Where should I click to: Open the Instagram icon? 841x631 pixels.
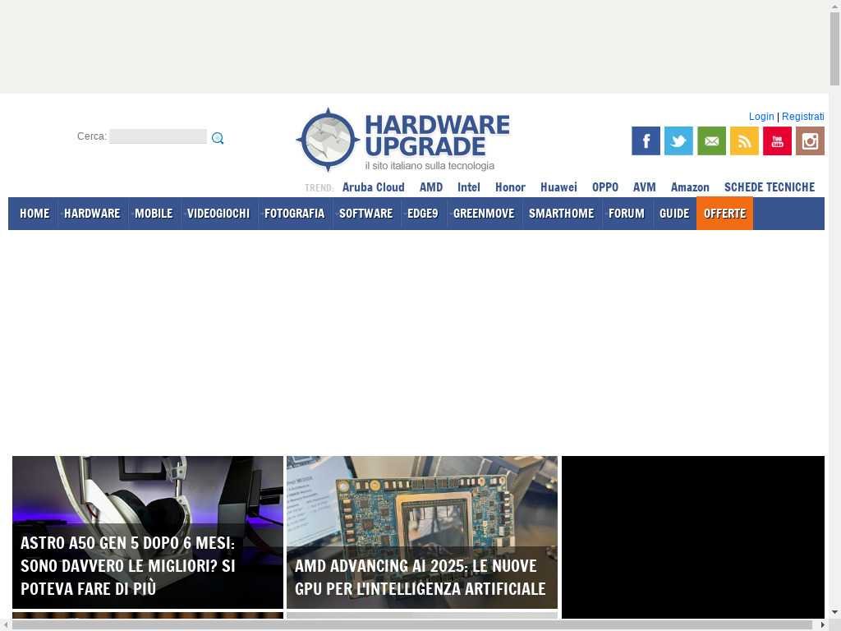pyautogui.click(x=810, y=140)
